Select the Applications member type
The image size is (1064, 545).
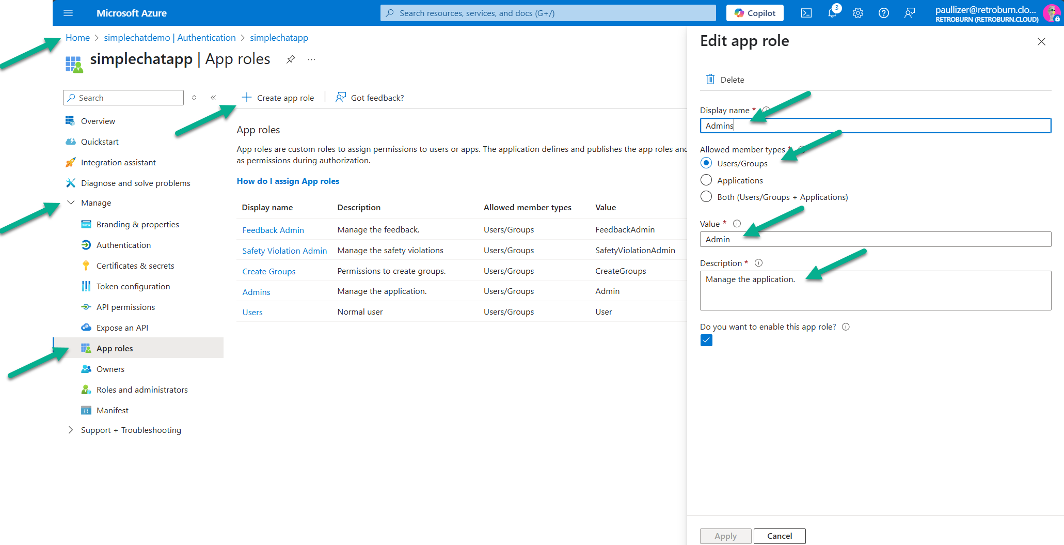click(706, 180)
